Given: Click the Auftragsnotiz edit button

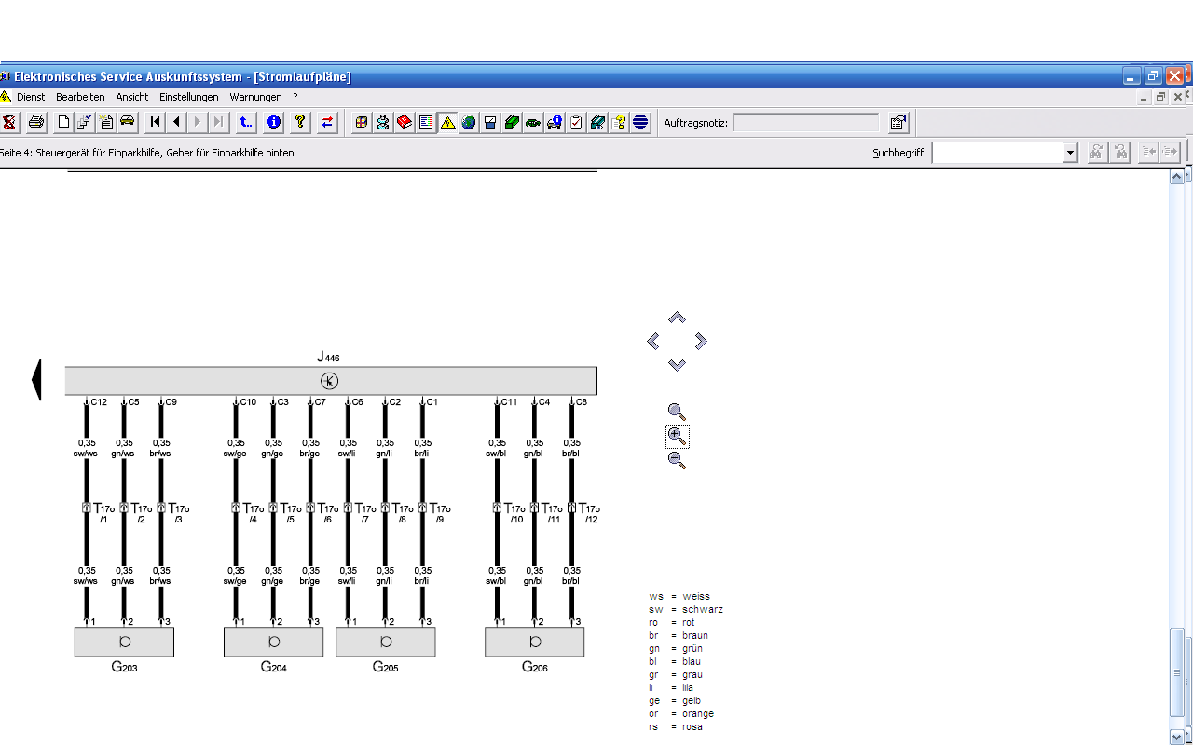Looking at the screenshot, I should point(898,122).
